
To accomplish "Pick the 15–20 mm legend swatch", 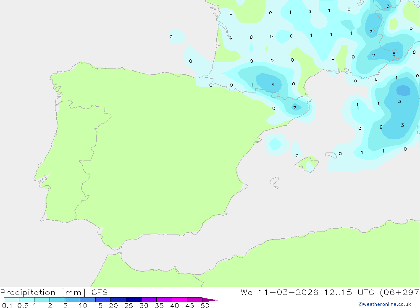I will (x=103, y=300).
